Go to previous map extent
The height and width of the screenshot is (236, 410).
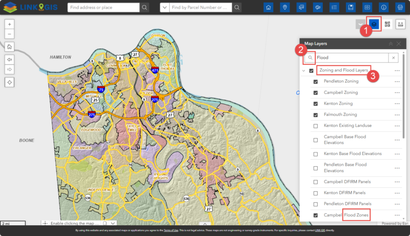(9, 60)
